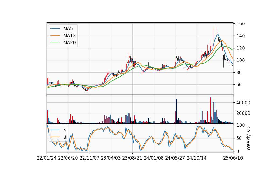The width and height of the screenshot is (259, 186).
Task: Click the 24/01/08 date tick label
Action: (154, 158)
